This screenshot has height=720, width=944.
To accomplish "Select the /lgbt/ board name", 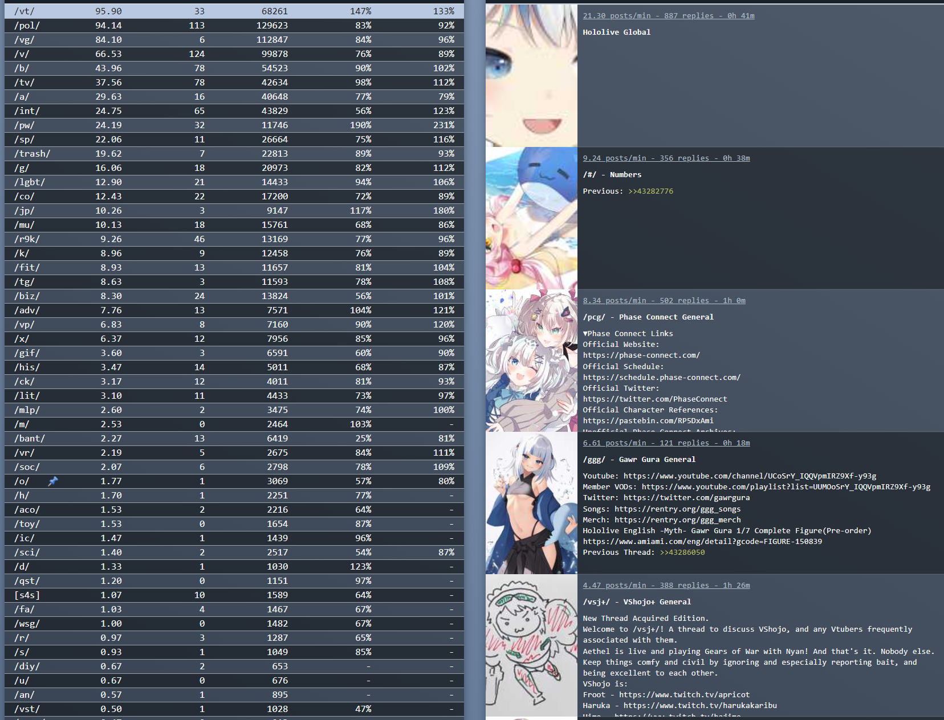I will (x=30, y=182).
